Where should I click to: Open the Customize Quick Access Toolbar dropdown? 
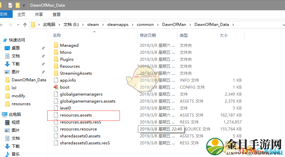(24, 6)
